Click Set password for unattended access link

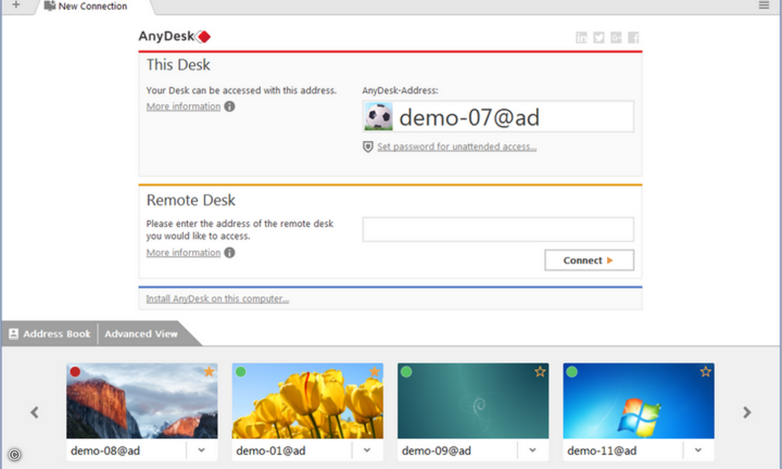click(457, 147)
